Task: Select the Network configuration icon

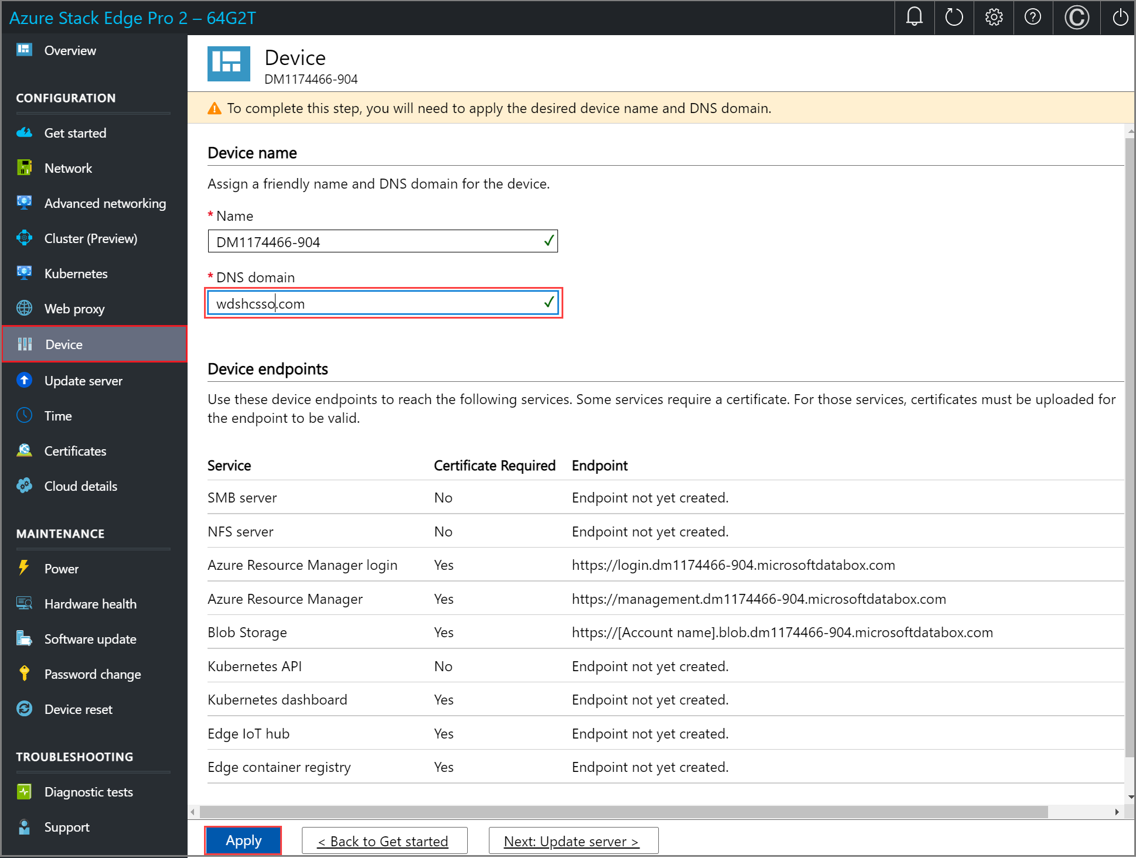Action: tap(25, 168)
